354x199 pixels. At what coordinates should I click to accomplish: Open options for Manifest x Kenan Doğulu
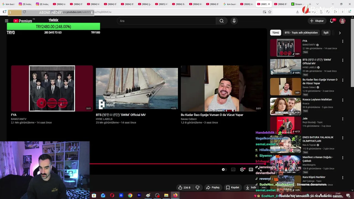tap(343, 158)
